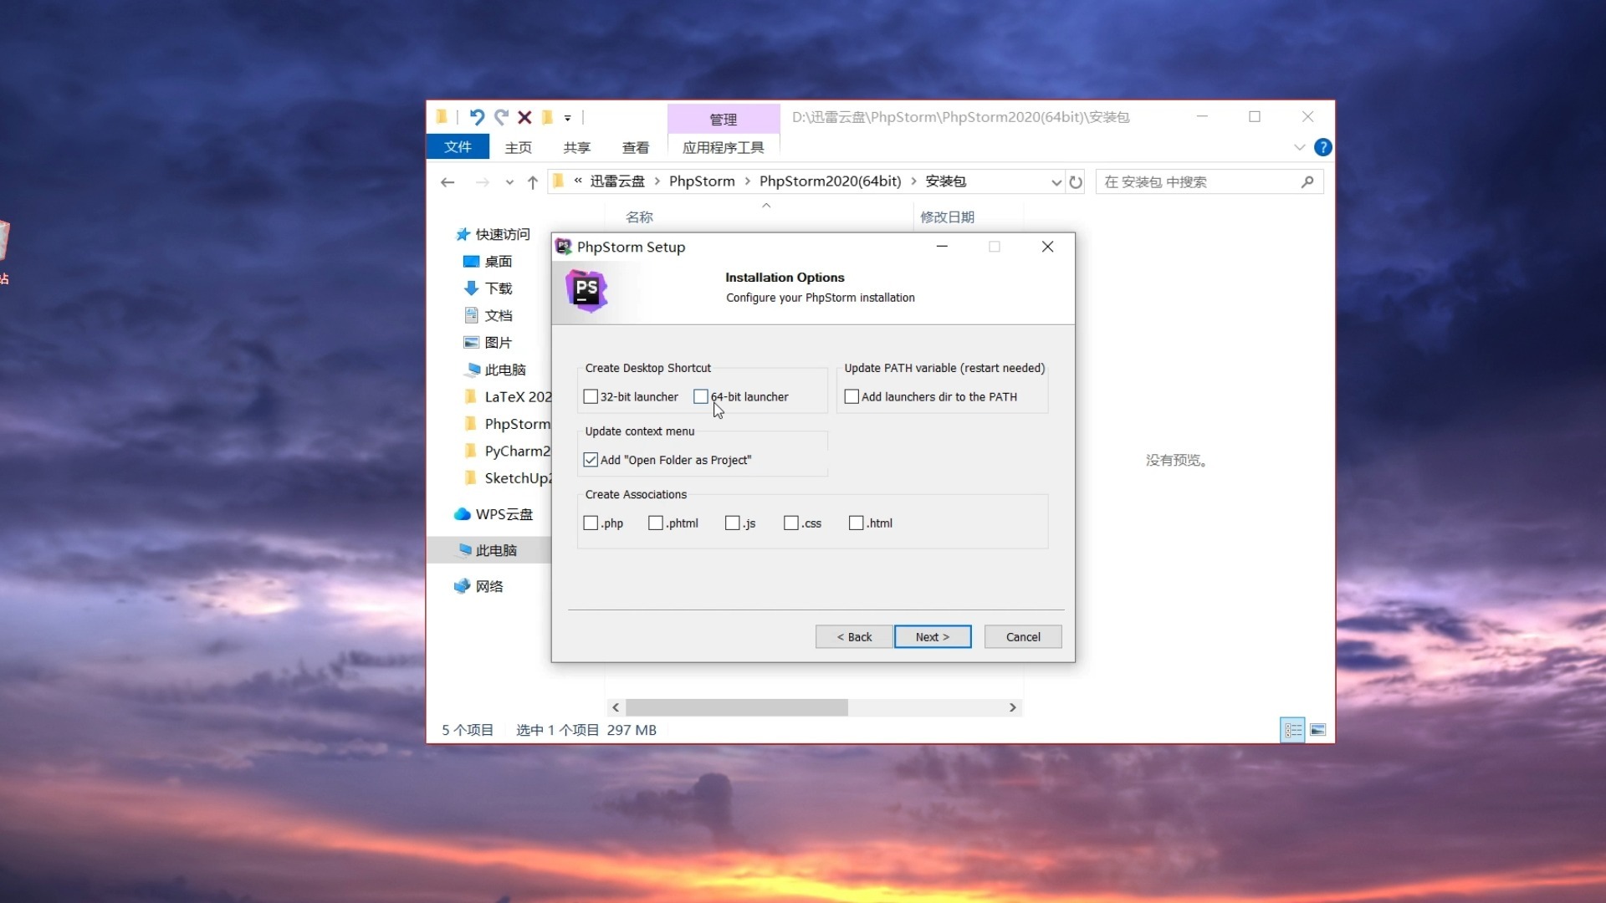The image size is (1606, 903).
Task: Tick the .css association checkbox
Action: click(x=791, y=523)
